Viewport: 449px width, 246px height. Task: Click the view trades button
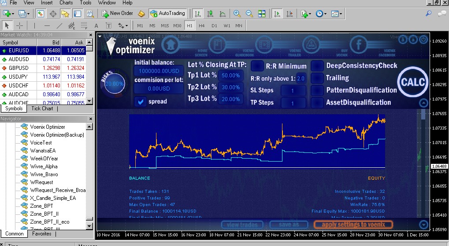[242, 225]
